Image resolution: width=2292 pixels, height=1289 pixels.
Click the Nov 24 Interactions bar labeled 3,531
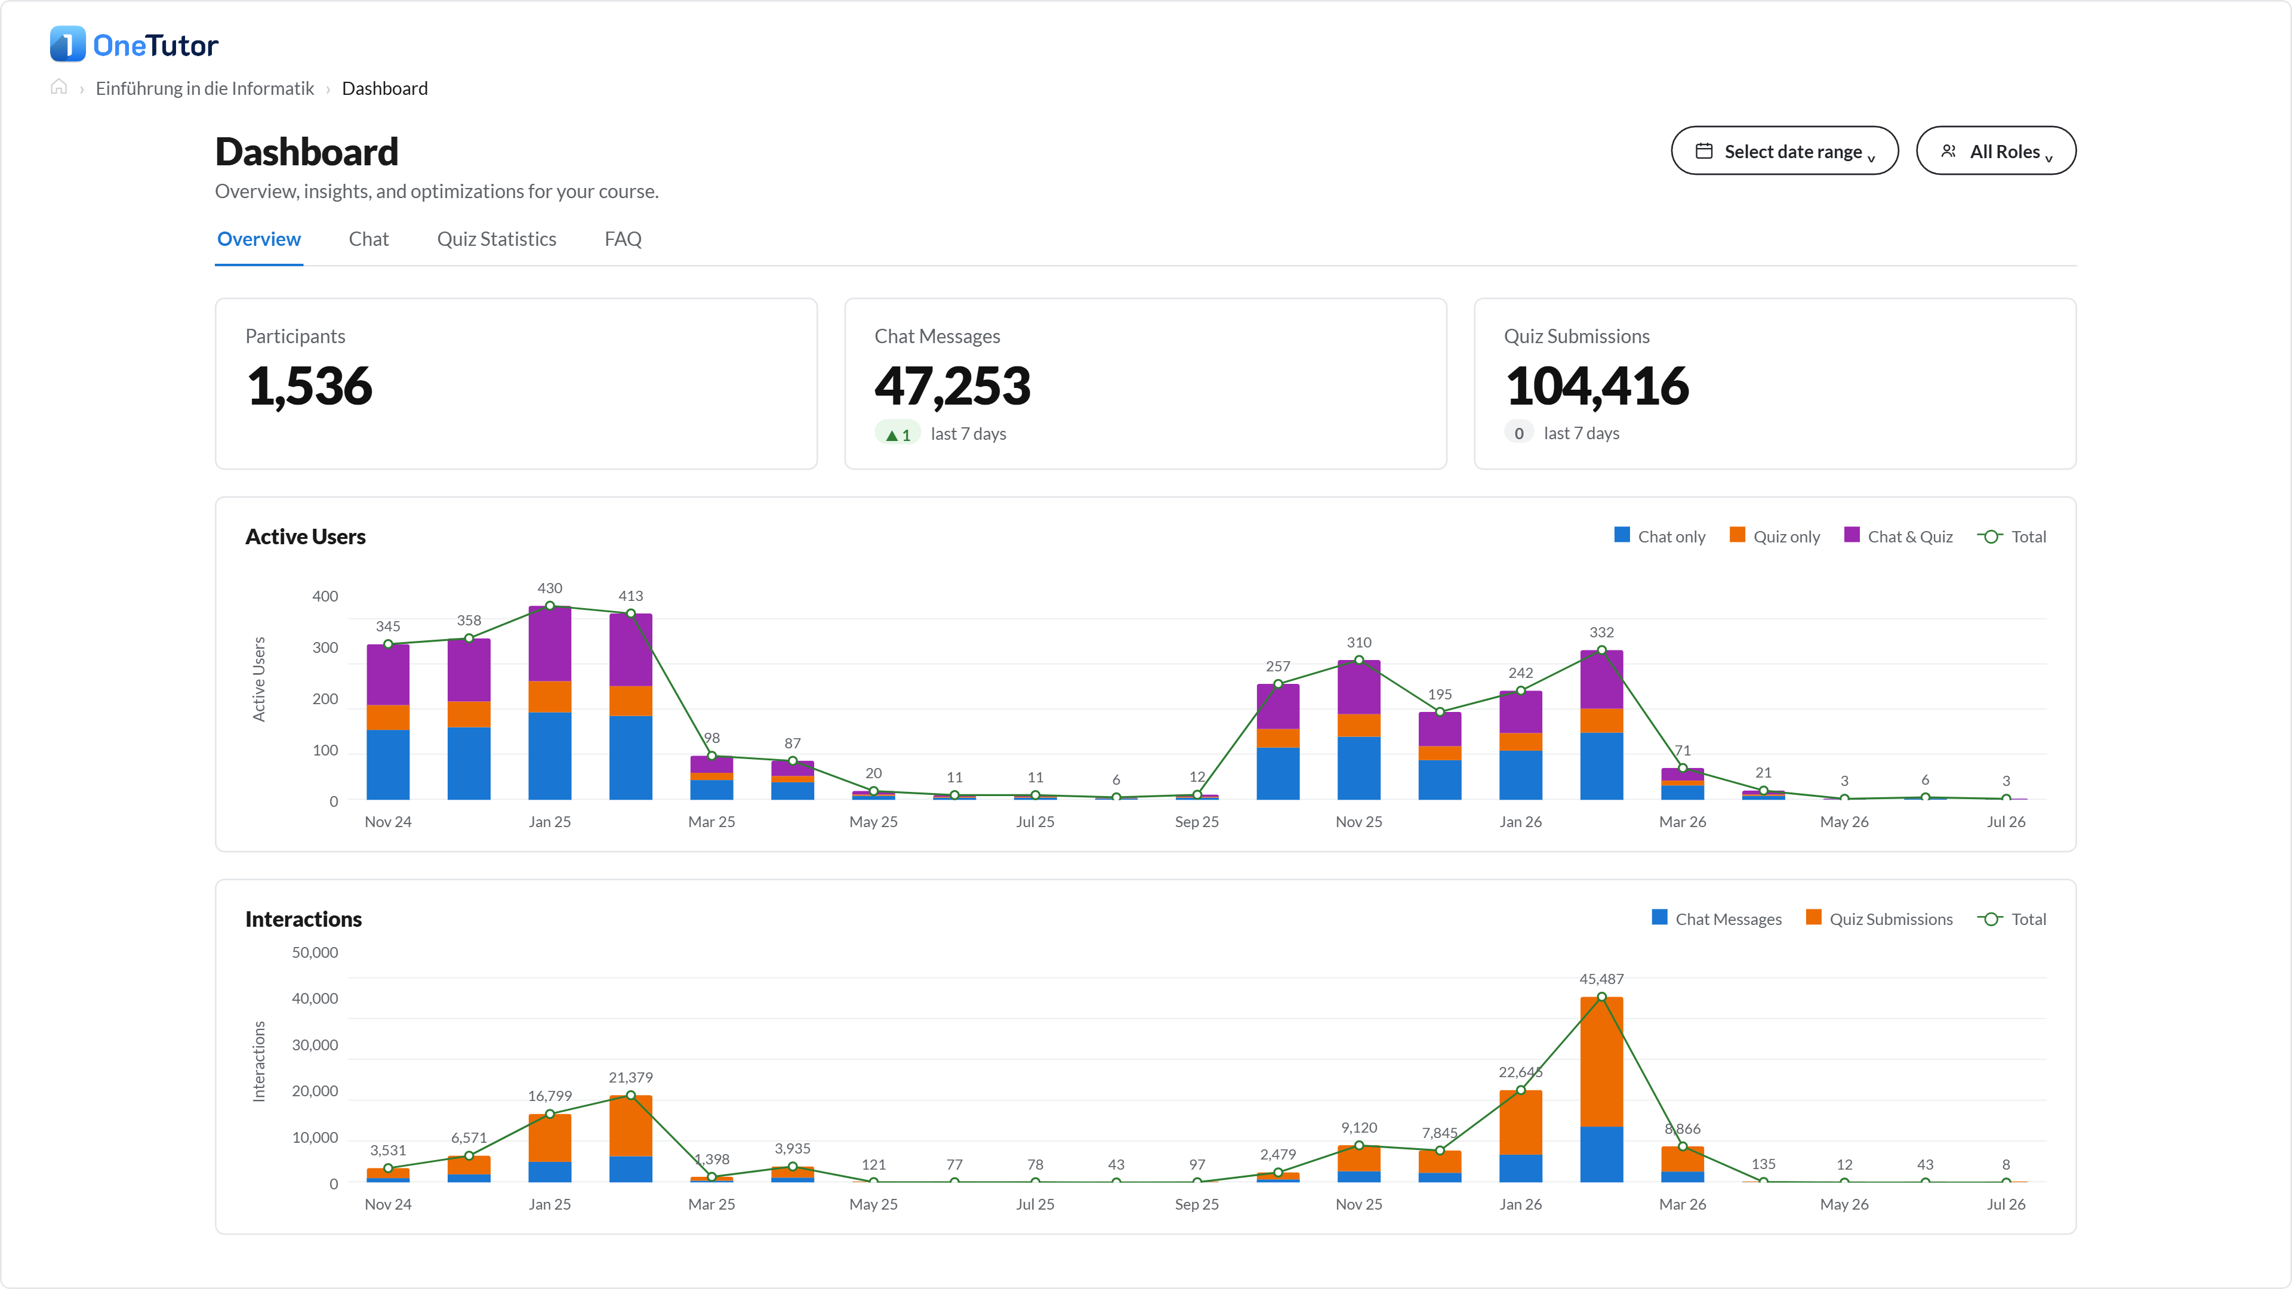[x=388, y=1175]
